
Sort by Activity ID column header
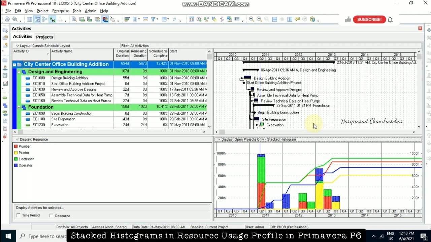(x=31, y=54)
